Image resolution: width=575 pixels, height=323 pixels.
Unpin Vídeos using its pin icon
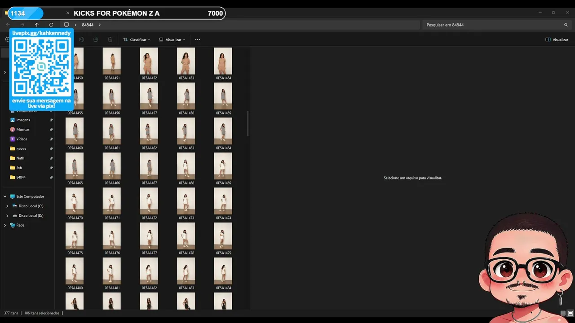pos(51,139)
